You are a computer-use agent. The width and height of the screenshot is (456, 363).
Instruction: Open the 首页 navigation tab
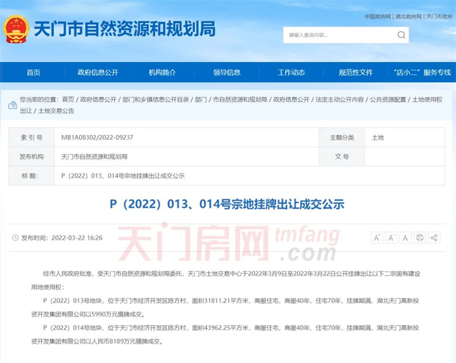coord(34,72)
